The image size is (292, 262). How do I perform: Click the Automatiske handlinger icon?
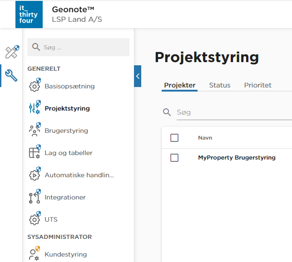pyautogui.click(x=35, y=175)
